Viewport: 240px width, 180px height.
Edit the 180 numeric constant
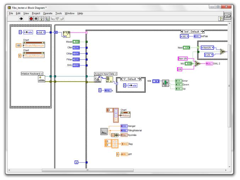point(18,45)
